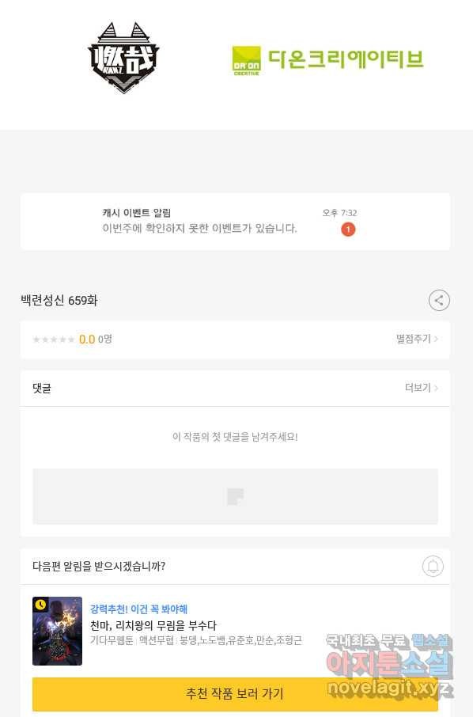Click the 0.0 rating score
This screenshot has height=717, width=473.
click(87, 340)
